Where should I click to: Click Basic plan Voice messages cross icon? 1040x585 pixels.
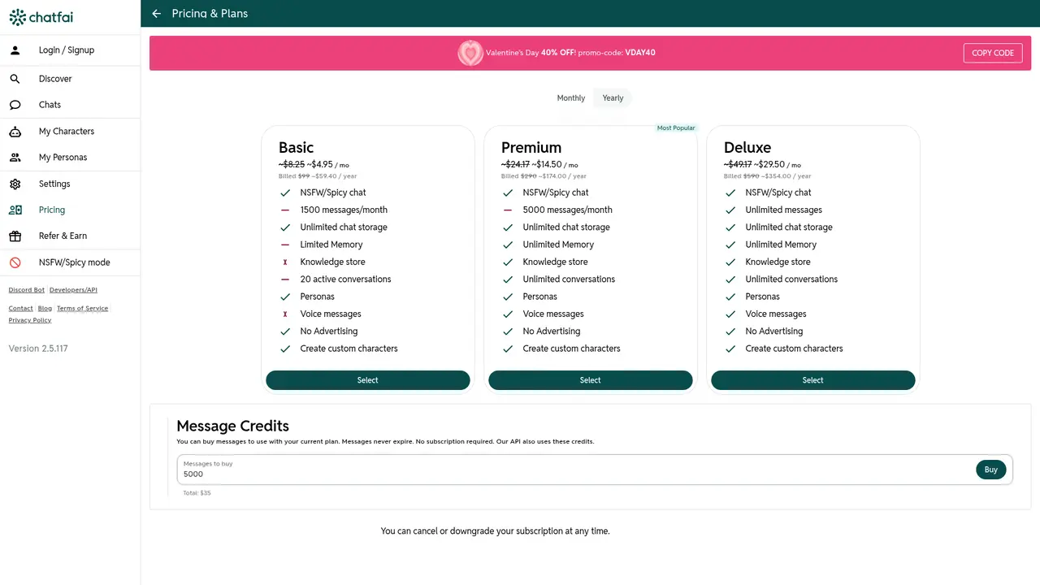(x=285, y=314)
